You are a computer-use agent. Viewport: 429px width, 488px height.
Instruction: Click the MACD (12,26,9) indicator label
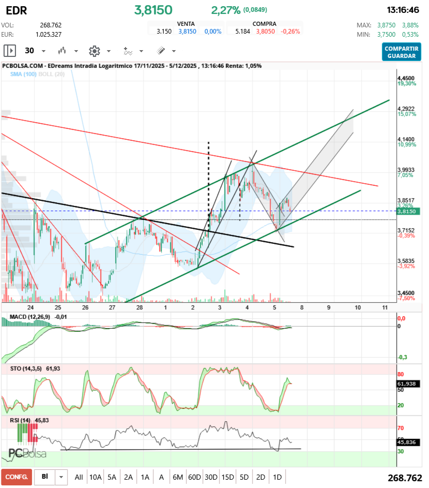29,317
